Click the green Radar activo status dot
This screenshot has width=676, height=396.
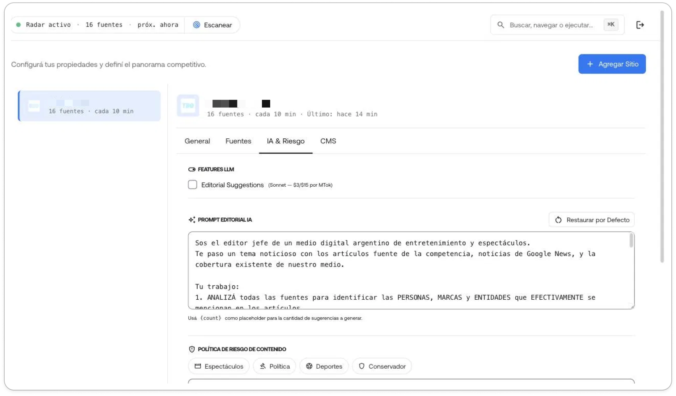pyautogui.click(x=18, y=25)
